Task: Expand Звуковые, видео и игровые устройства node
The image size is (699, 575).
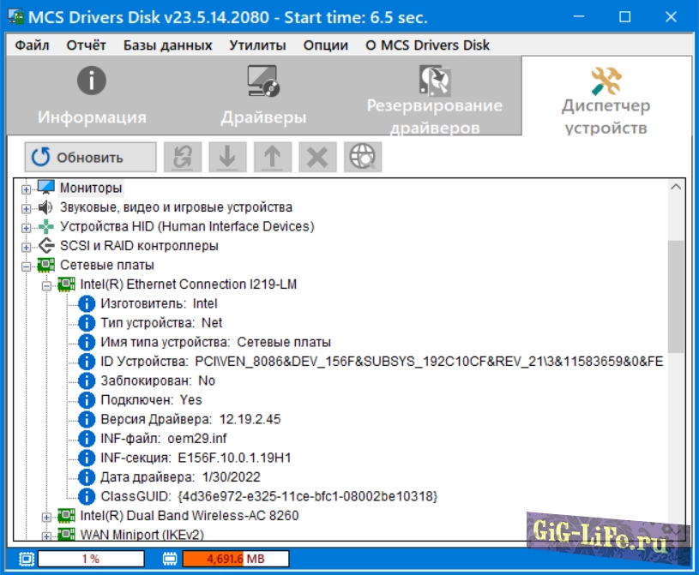Action: point(26,207)
